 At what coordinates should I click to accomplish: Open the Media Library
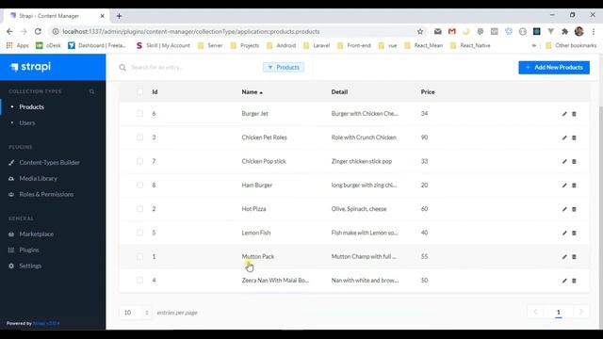point(38,178)
